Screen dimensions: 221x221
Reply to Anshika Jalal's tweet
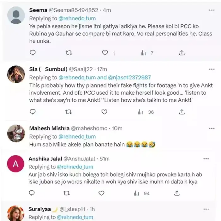[32, 193]
